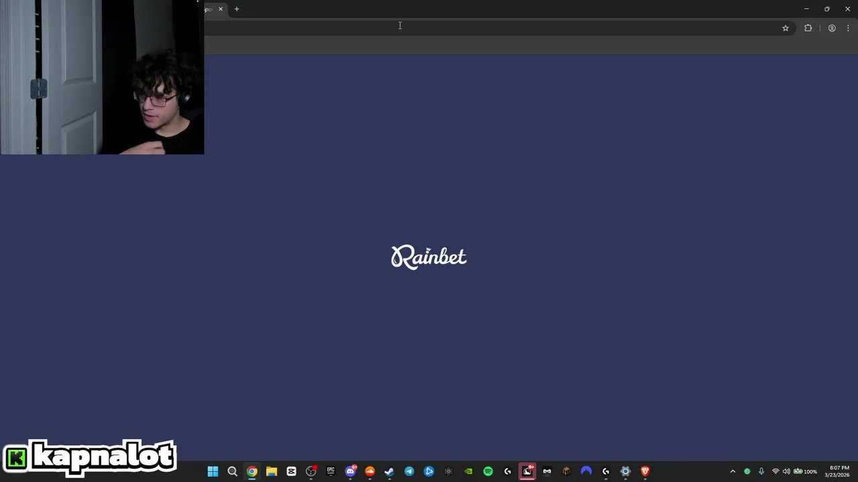This screenshot has height=482, width=858.
Task: Open the atom-shaped app in taskbar
Action: click(x=448, y=471)
